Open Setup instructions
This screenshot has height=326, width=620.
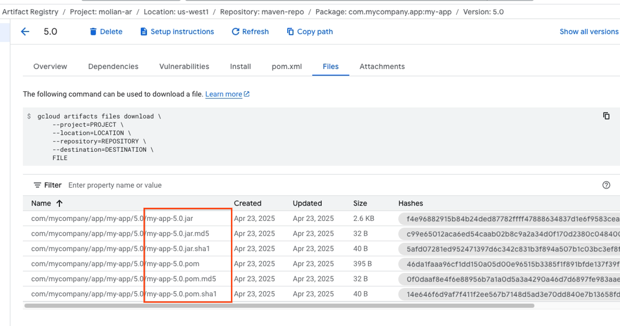click(177, 32)
